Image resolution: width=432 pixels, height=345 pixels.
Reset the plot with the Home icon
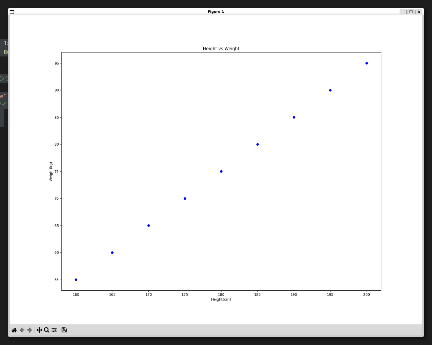tap(14, 330)
